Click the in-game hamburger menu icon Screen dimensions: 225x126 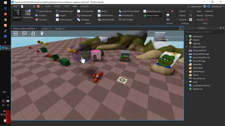click(x=15, y=34)
